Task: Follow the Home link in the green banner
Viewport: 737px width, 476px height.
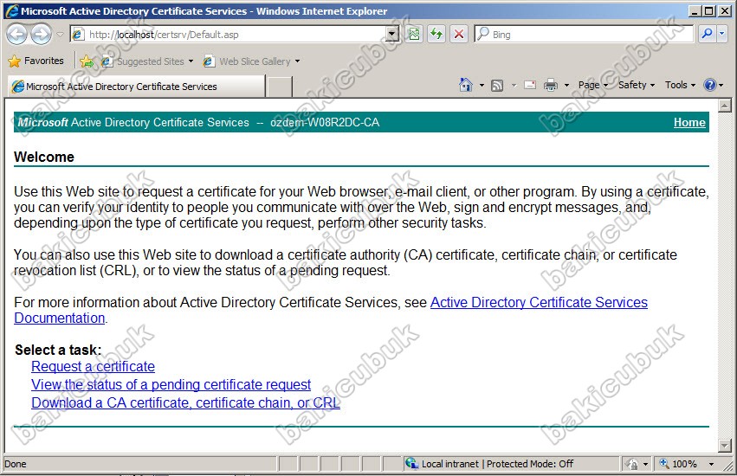Action: point(689,122)
